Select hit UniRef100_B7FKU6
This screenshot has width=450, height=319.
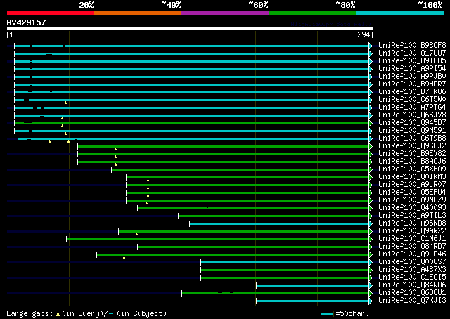(x=412, y=92)
